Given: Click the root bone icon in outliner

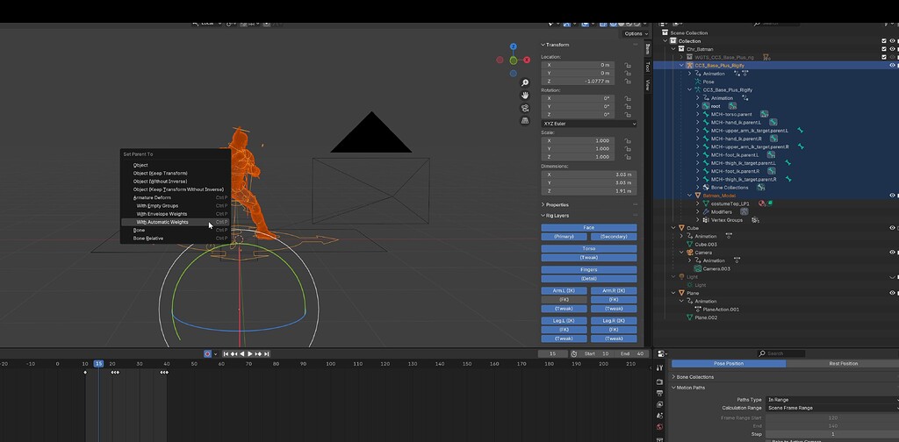Looking at the screenshot, I should coord(706,106).
